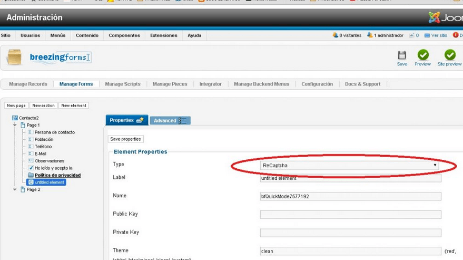Collapse the Page 1 tree node

14,125
